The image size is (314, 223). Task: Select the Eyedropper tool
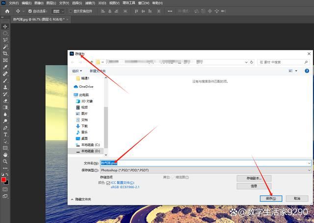pyautogui.click(x=5, y=67)
